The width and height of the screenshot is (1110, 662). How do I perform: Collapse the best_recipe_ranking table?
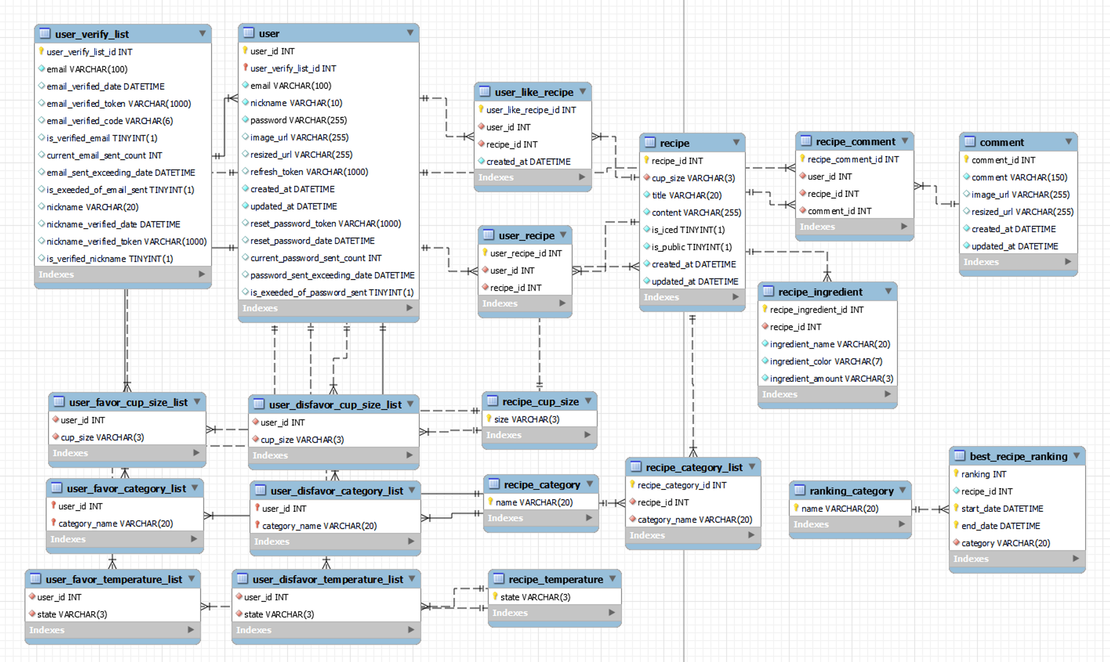(x=1076, y=455)
